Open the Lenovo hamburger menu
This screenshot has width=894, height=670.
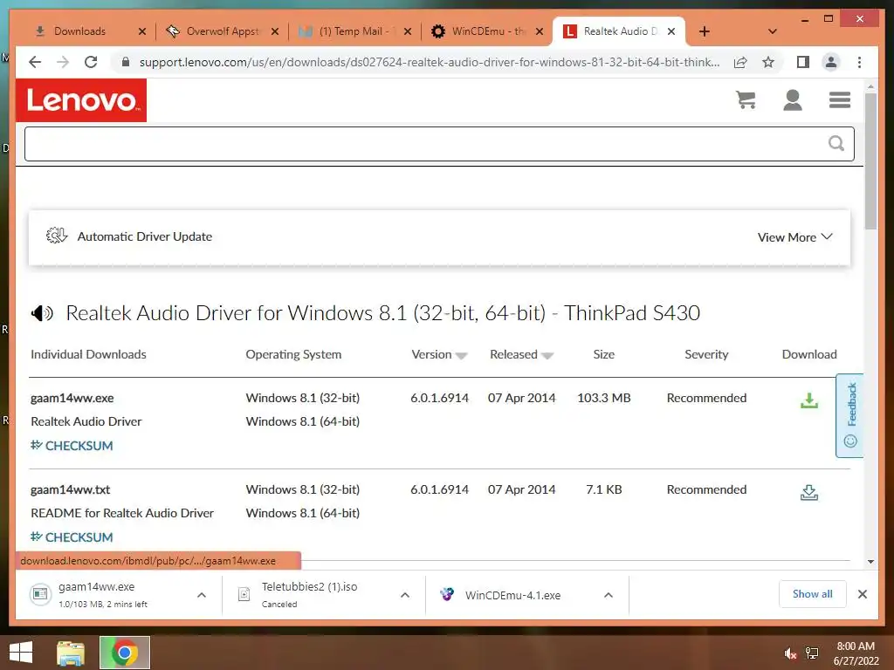[x=840, y=100]
